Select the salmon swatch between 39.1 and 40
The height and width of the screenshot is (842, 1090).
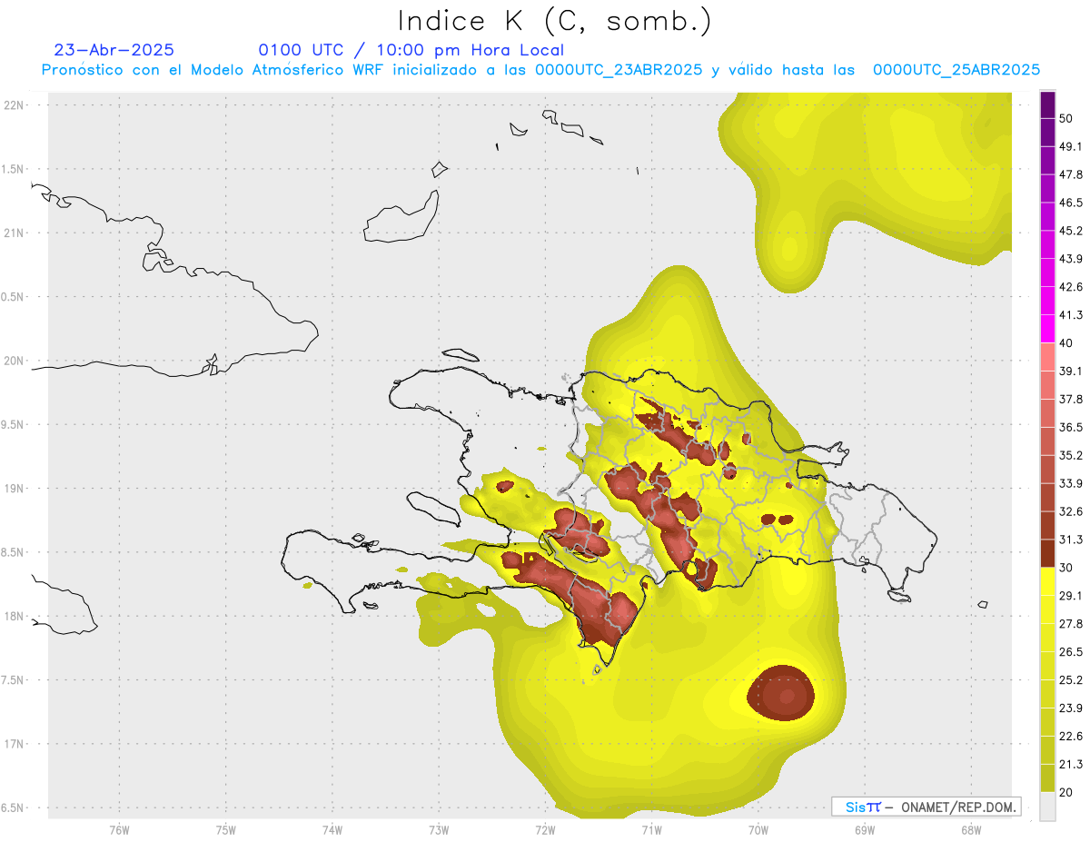point(1047,357)
